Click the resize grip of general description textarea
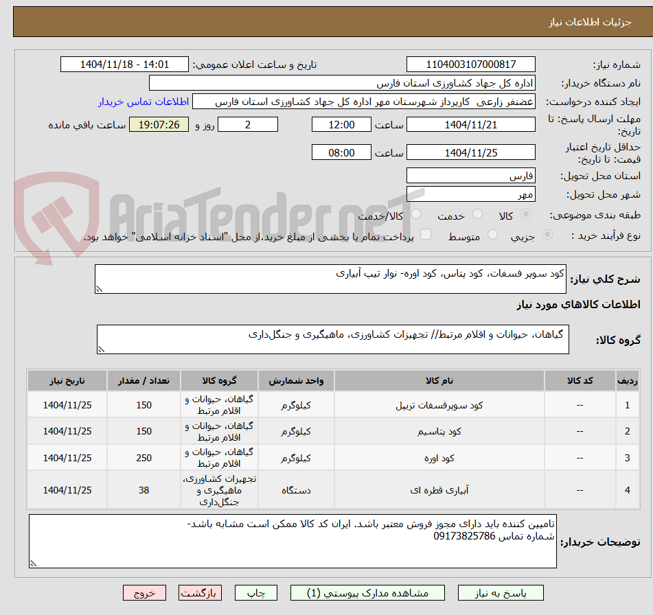This screenshot has width=653, height=615. [x=99, y=289]
